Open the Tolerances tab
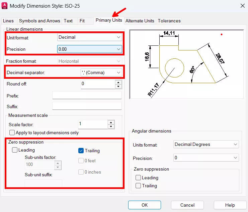Screen dimensions: 248x212 pyautogui.click(x=169, y=21)
